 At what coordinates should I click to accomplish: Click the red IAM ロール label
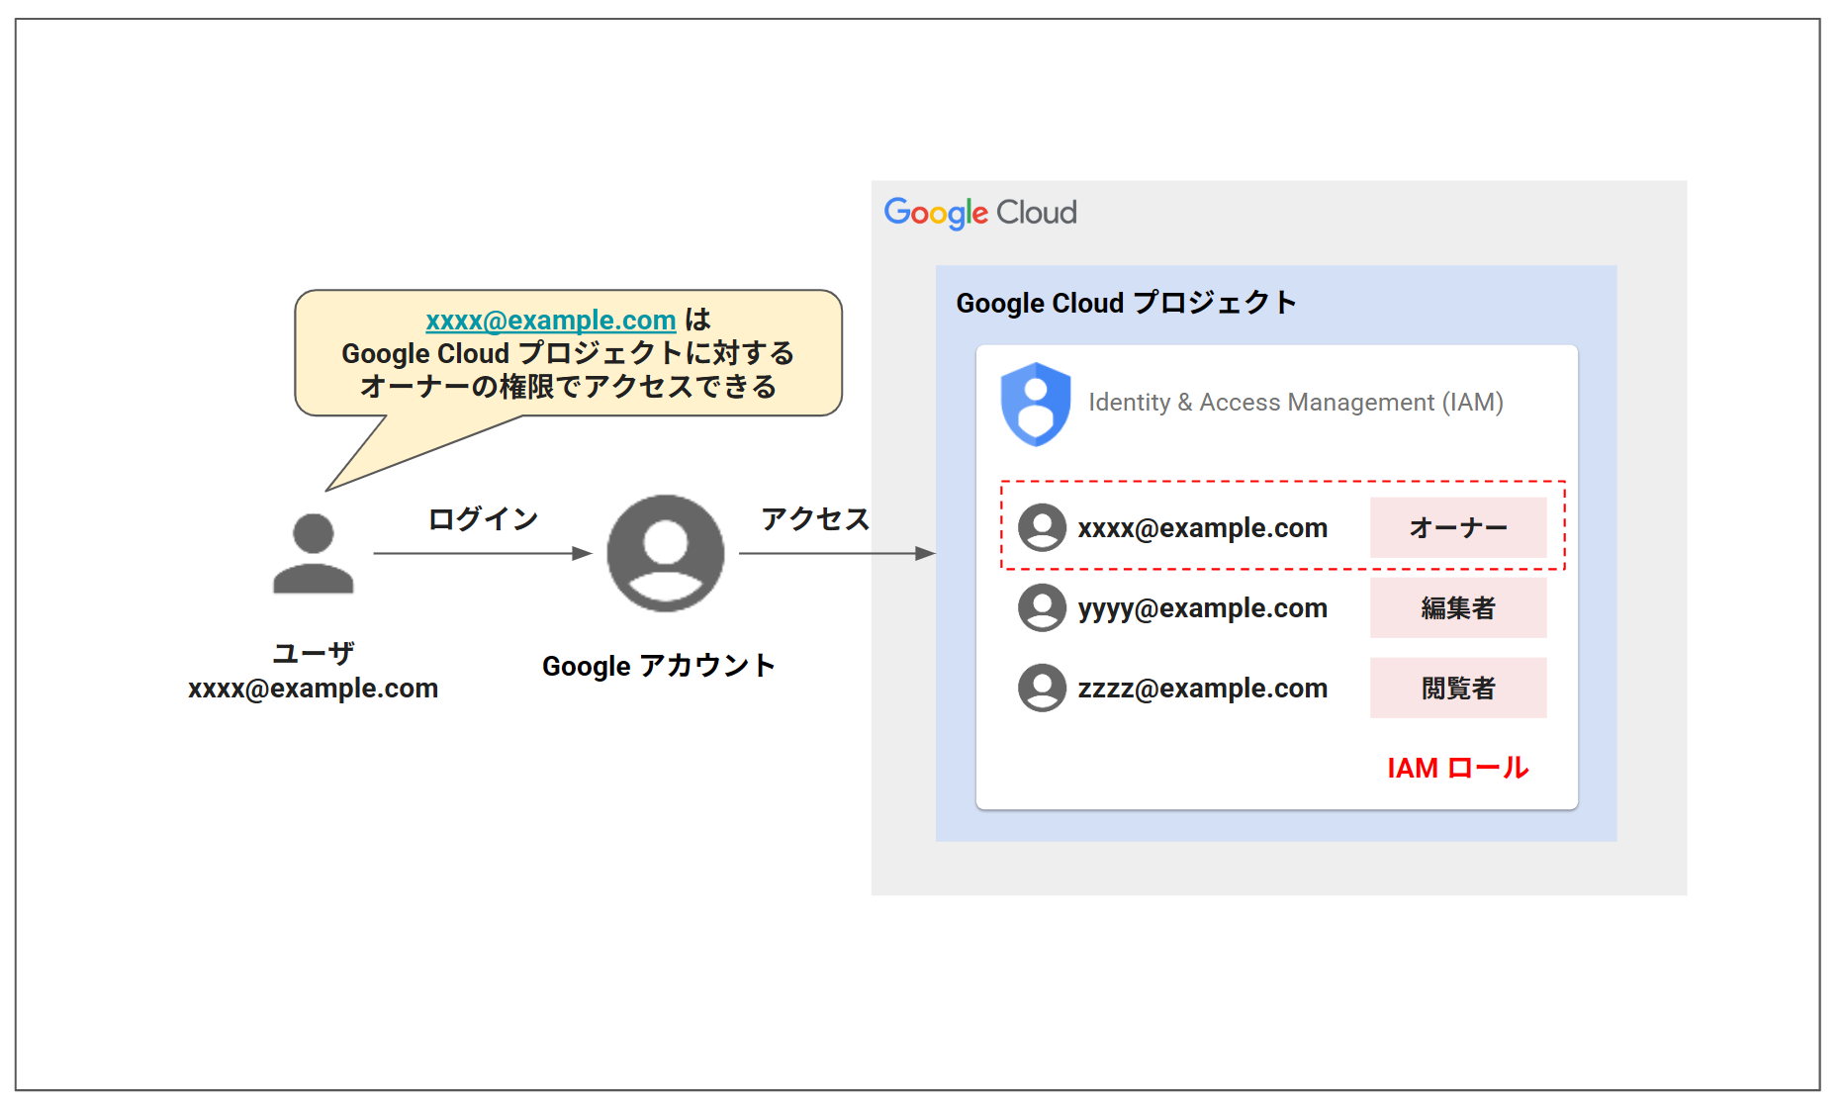[x=1457, y=768]
